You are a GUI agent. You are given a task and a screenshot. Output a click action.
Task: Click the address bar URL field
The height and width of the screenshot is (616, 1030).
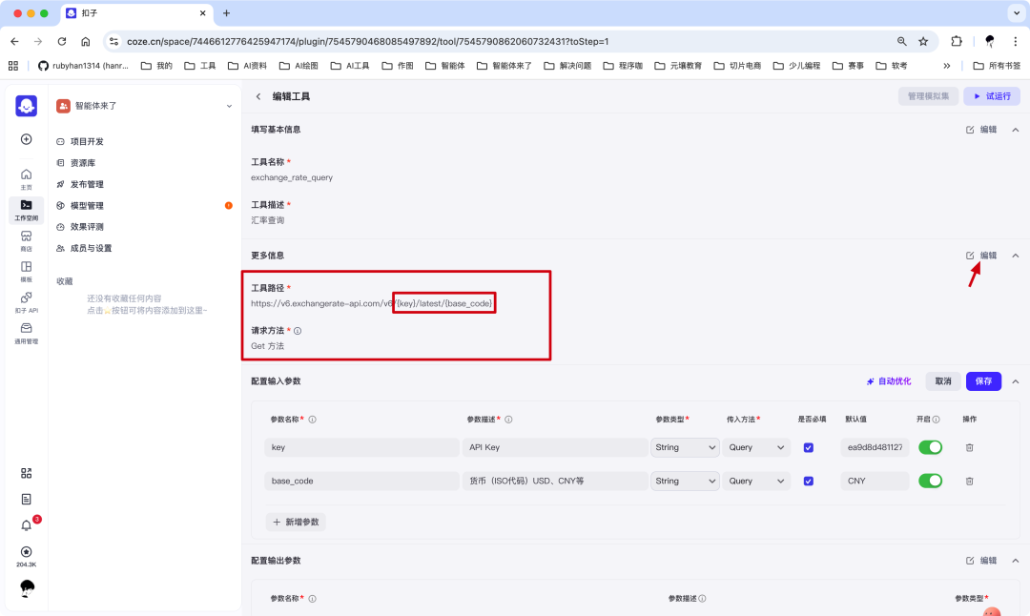[477, 41]
